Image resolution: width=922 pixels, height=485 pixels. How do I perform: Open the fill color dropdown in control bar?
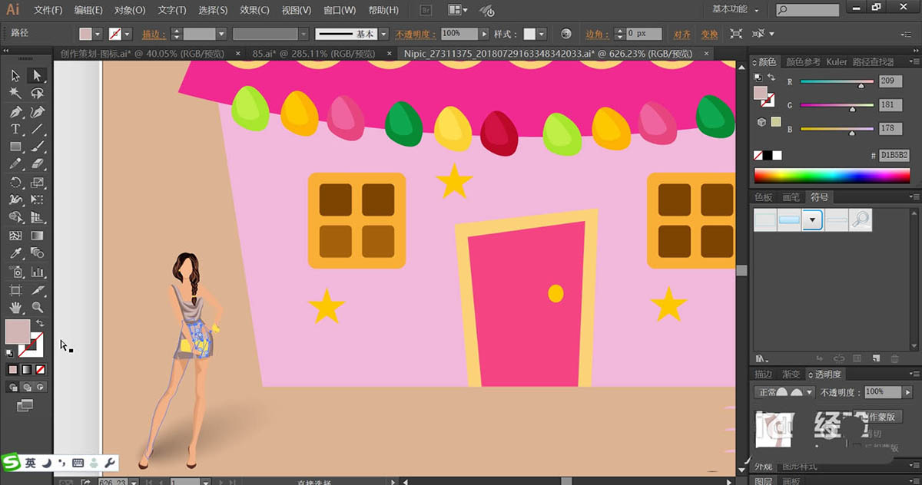[x=98, y=34]
